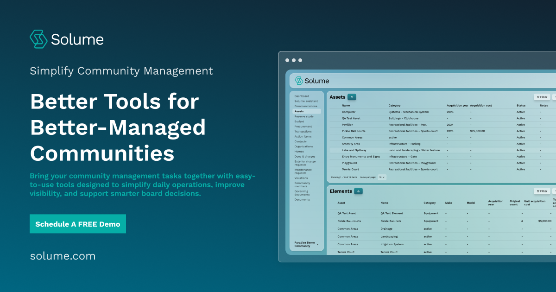Screen dimensions: 556x292
Task: Open the Filter button in the Elements panel
Action: 542,191
